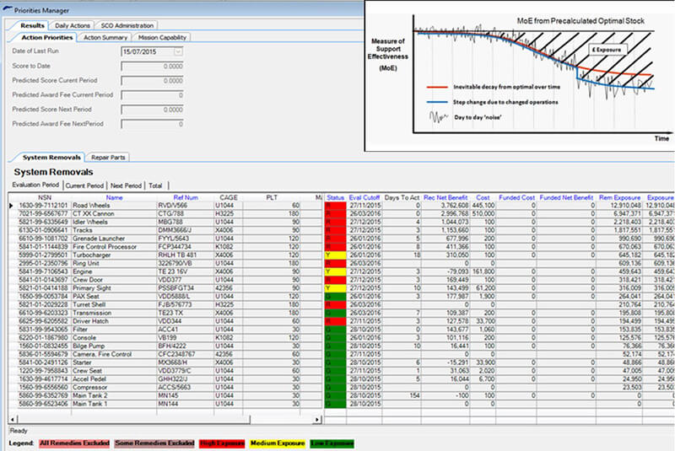
Task: Choose the Current Period view
Action: pos(84,185)
